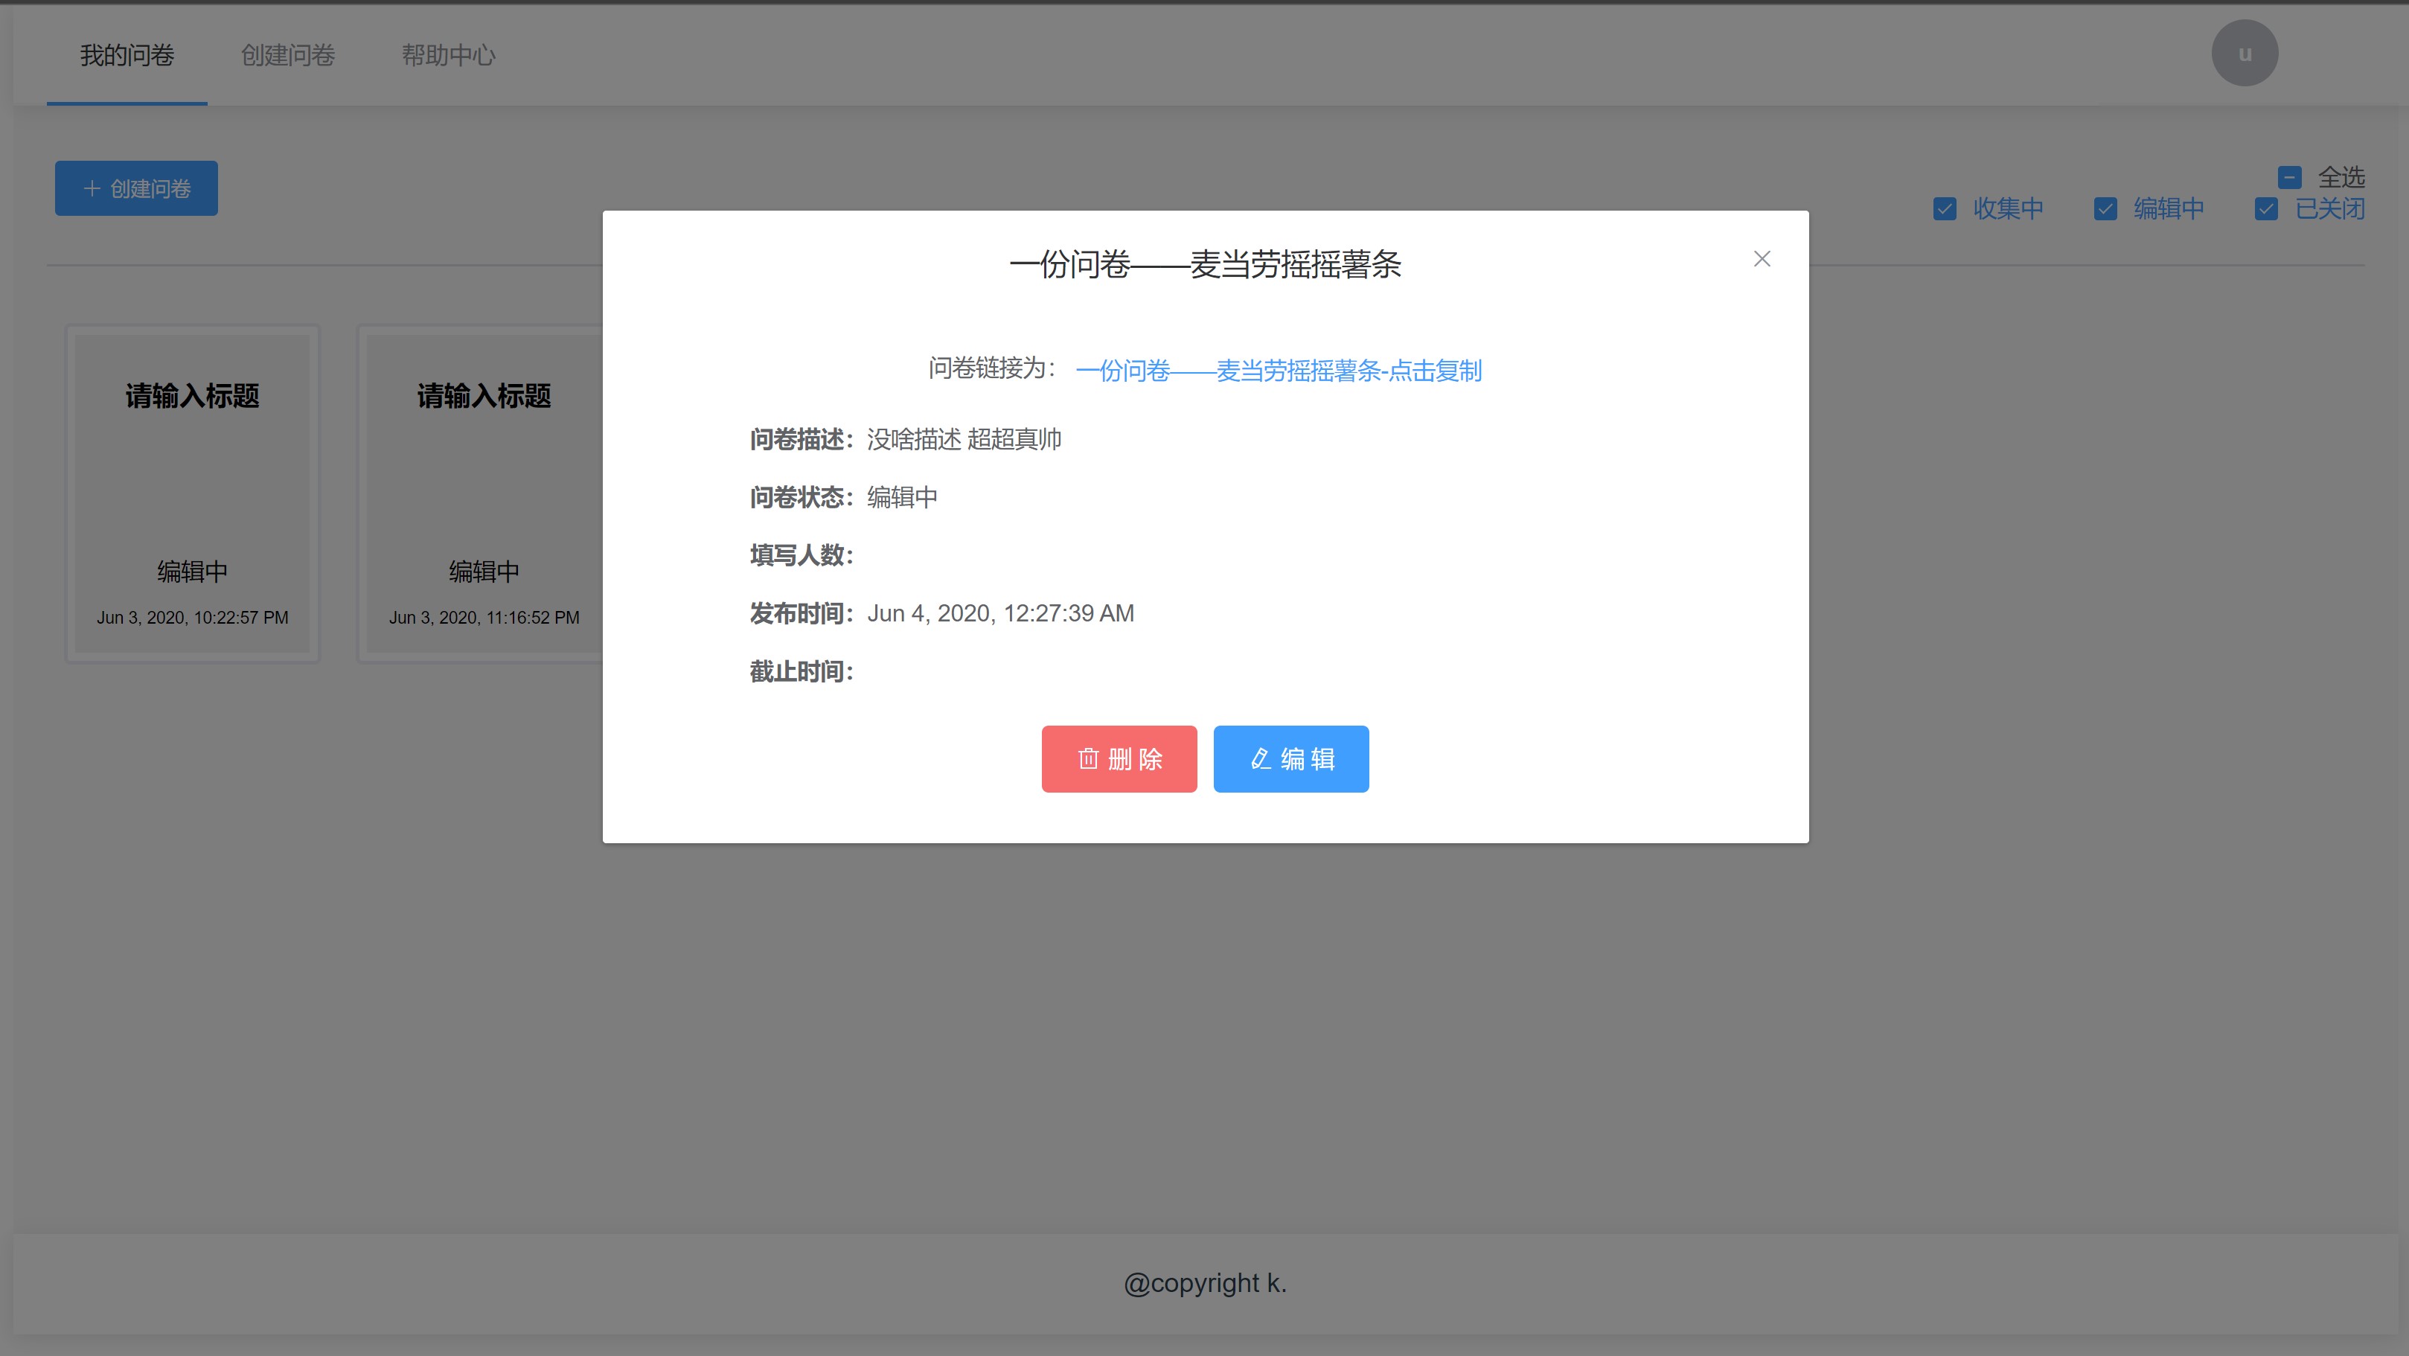This screenshot has width=2409, height=1356.
Task: Click the @copyright k. footer text
Action: (x=1204, y=1283)
